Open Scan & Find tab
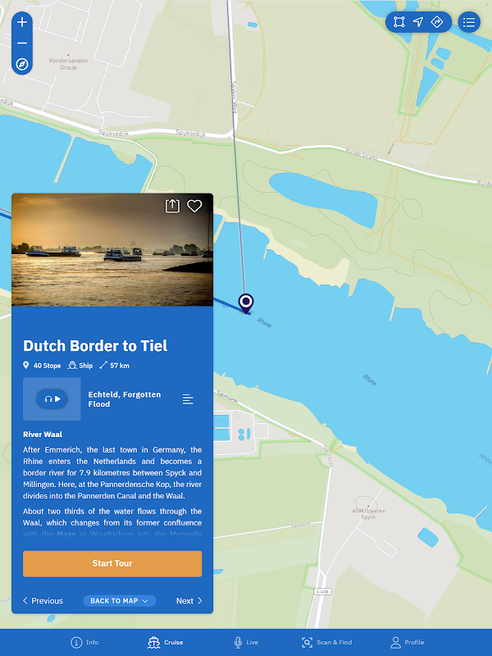The image size is (492, 656). tap(326, 642)
